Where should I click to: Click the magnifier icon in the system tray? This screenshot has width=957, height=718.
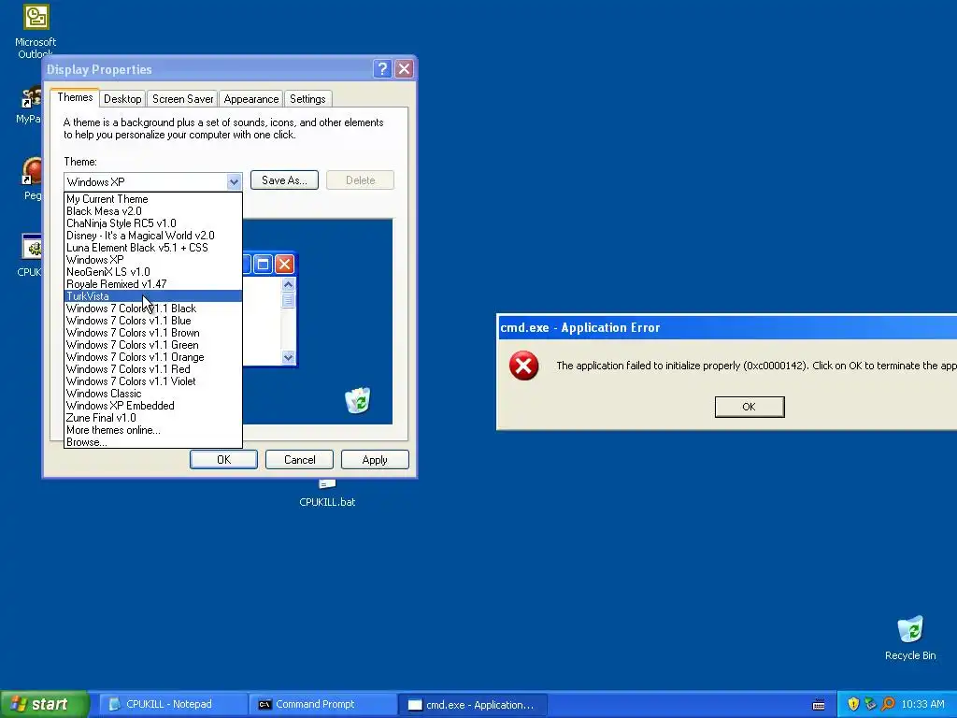[x=888, y=704]
